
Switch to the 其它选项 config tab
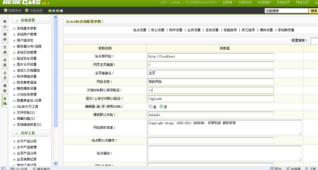coord(248,30)
